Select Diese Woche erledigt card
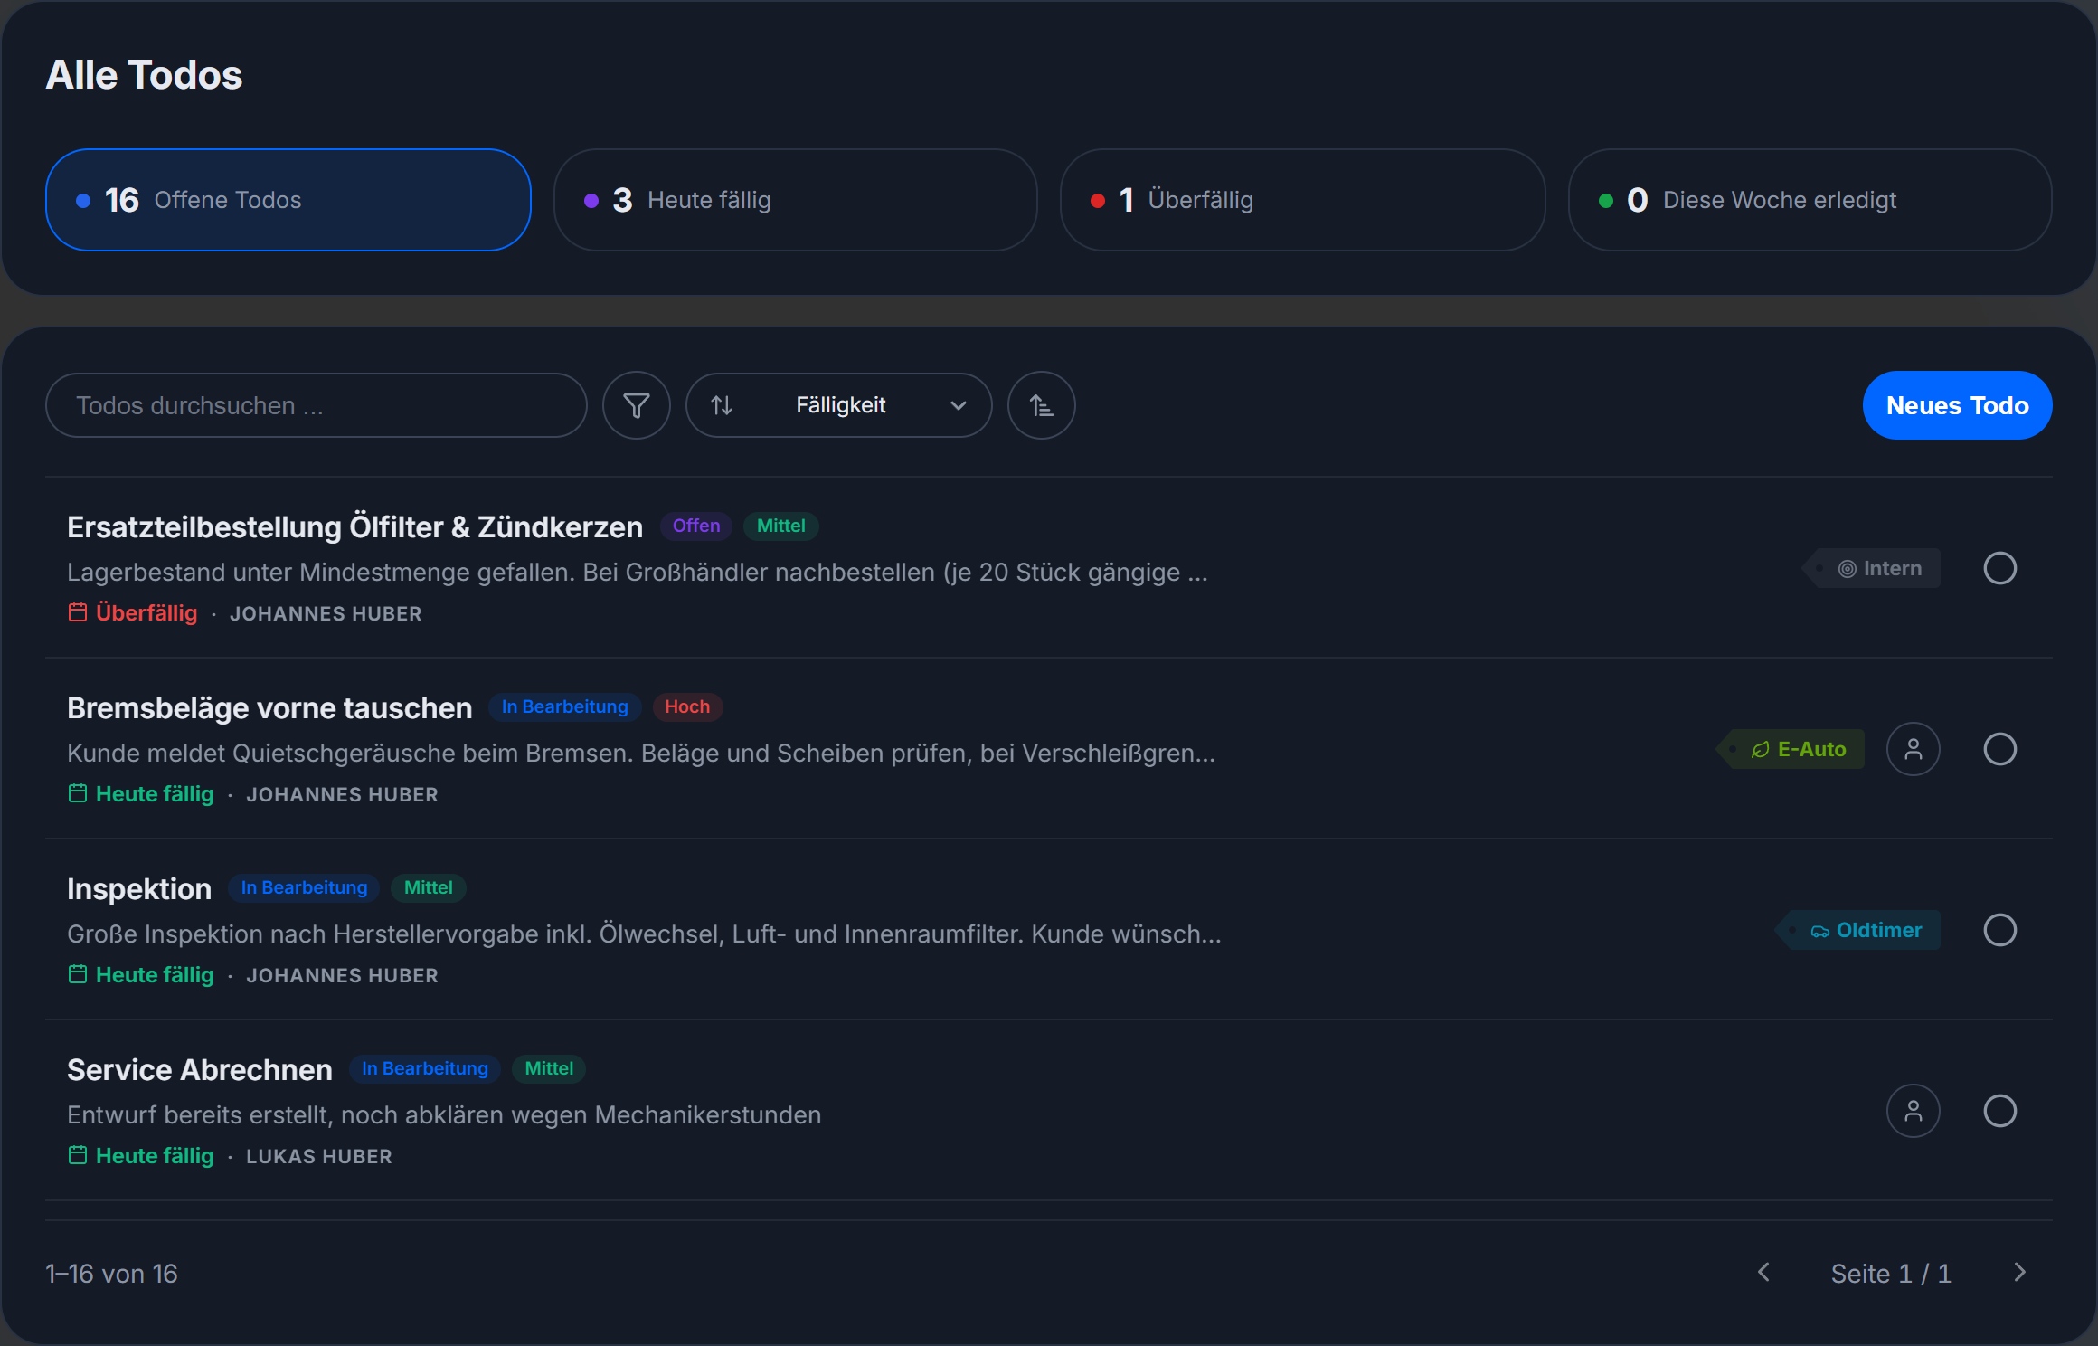 (x=1810, y=200)
